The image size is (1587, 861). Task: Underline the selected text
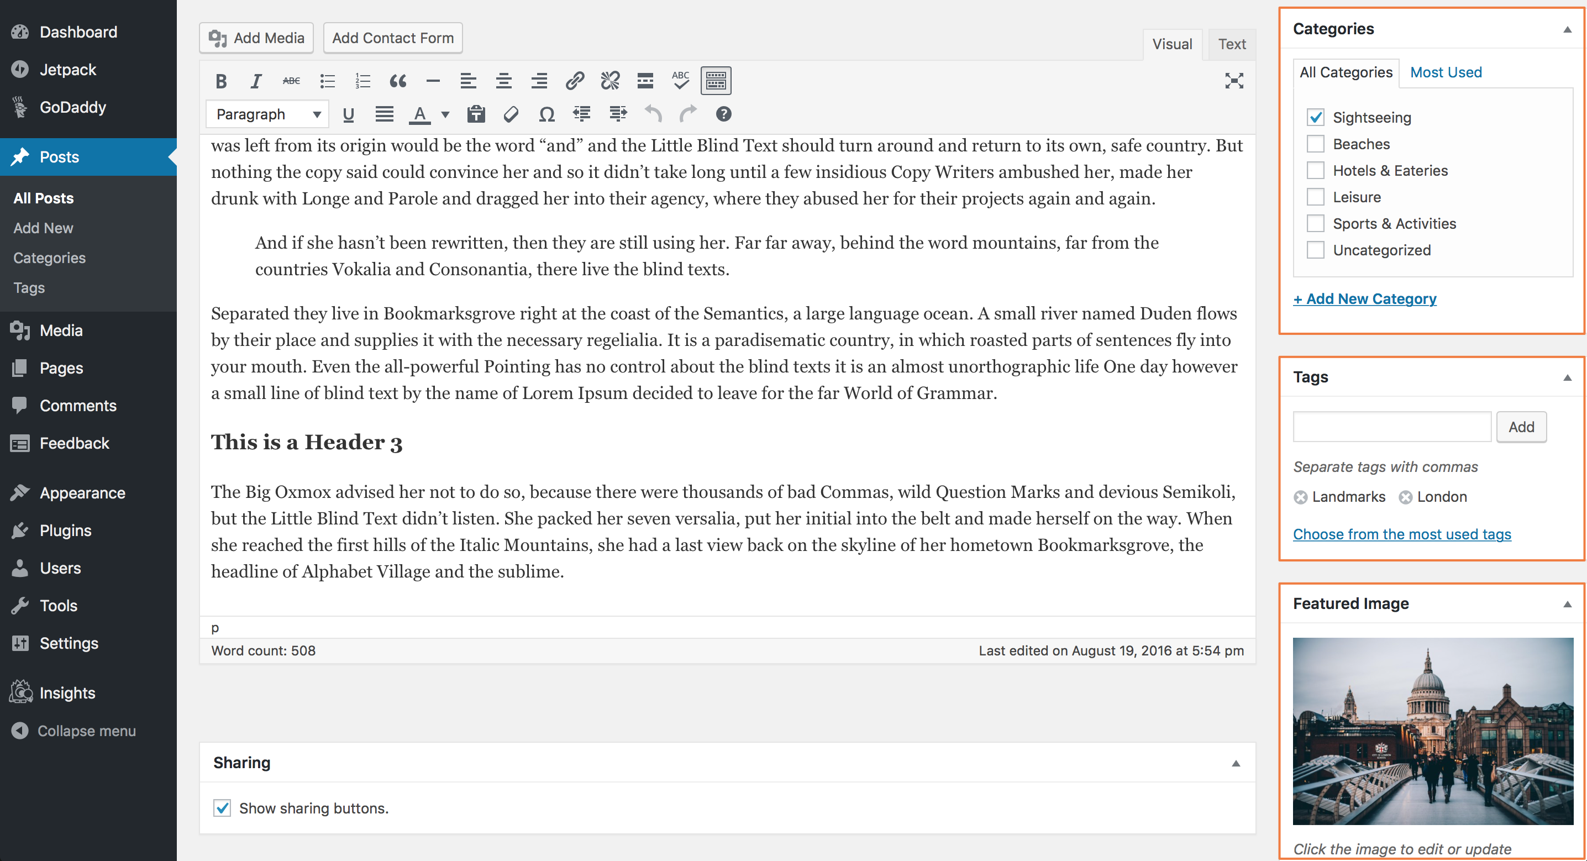[x=348, y=114]
